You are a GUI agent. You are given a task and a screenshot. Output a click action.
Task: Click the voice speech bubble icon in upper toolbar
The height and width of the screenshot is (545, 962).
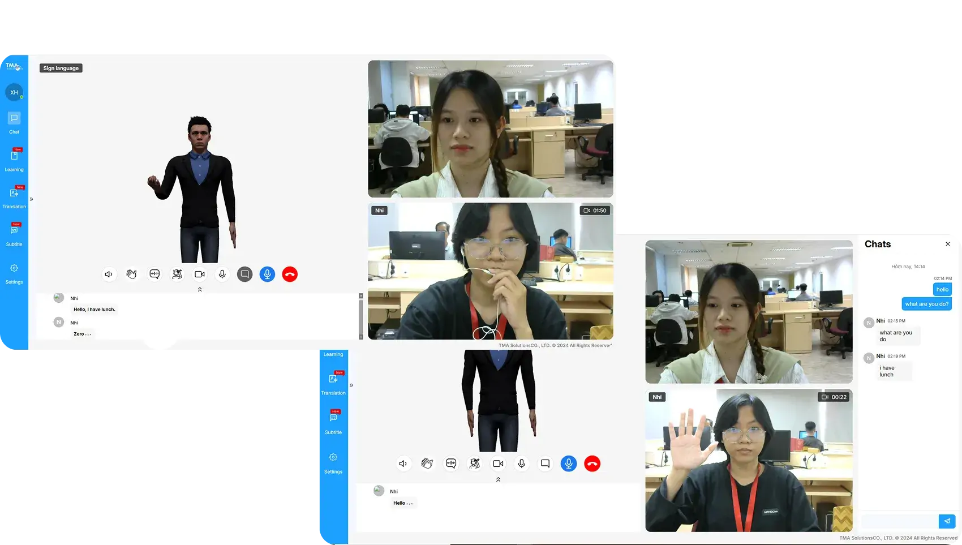point(154,274)
